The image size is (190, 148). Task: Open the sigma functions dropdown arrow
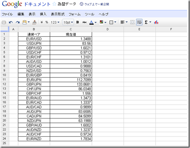click(x=150, y=22)
